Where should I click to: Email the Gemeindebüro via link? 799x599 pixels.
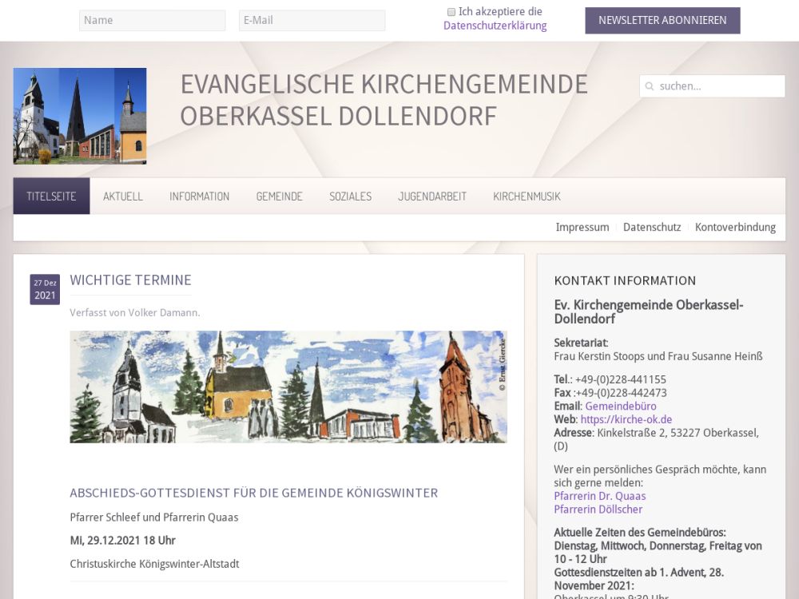(620, 407)
